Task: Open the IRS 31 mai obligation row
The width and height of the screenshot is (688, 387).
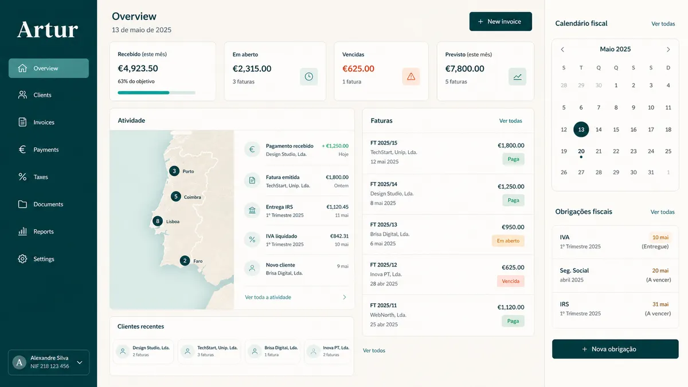Action: pos(615,309)
